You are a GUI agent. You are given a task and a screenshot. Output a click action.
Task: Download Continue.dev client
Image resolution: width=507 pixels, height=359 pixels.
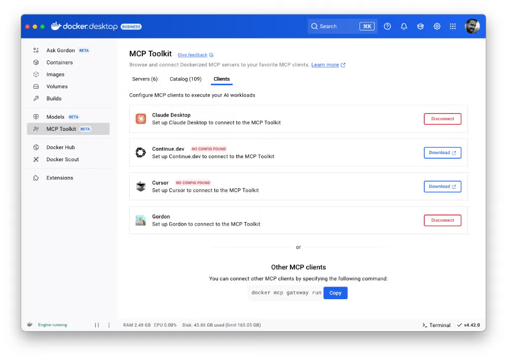pyautogui.click(x=442, y=153)
